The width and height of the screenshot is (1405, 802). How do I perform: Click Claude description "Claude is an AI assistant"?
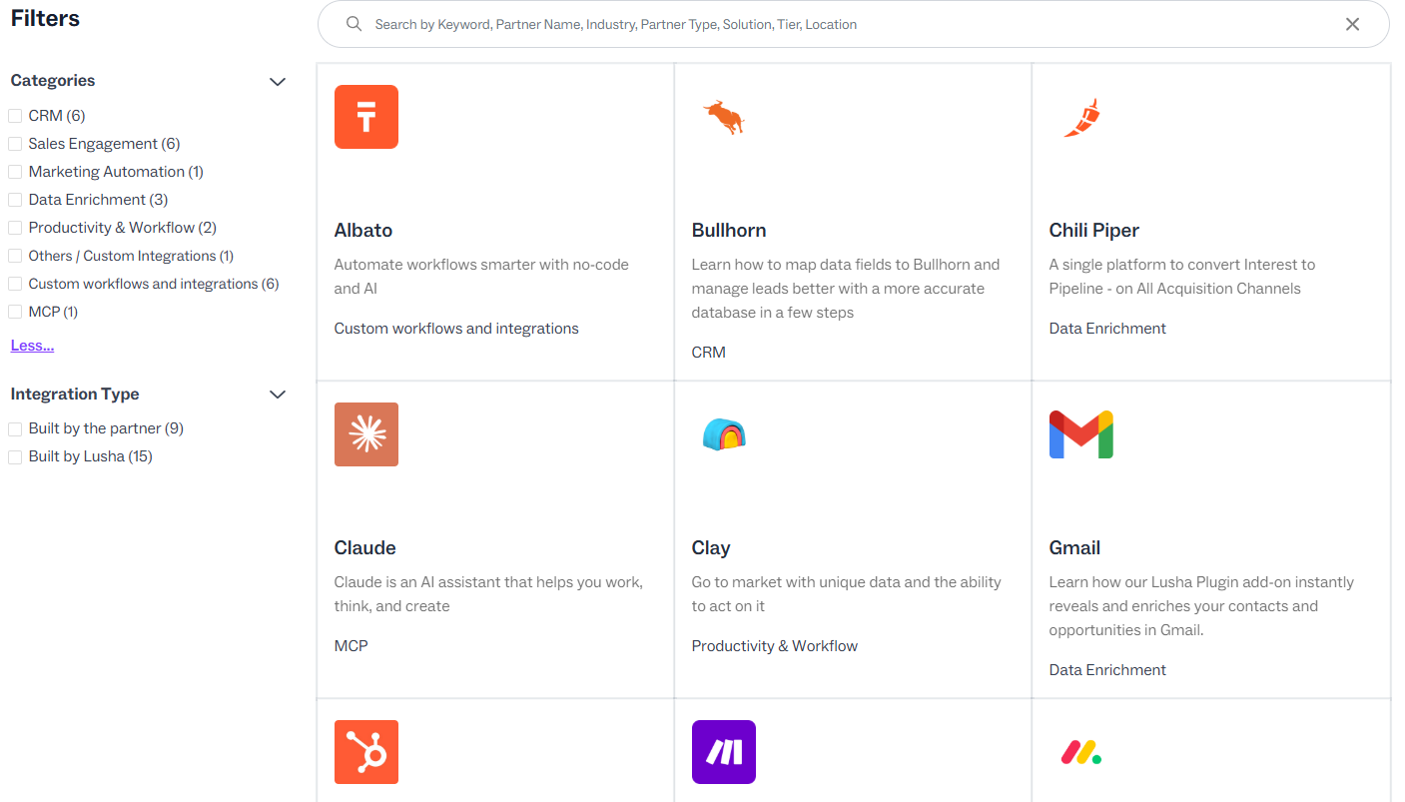(488, 594)
